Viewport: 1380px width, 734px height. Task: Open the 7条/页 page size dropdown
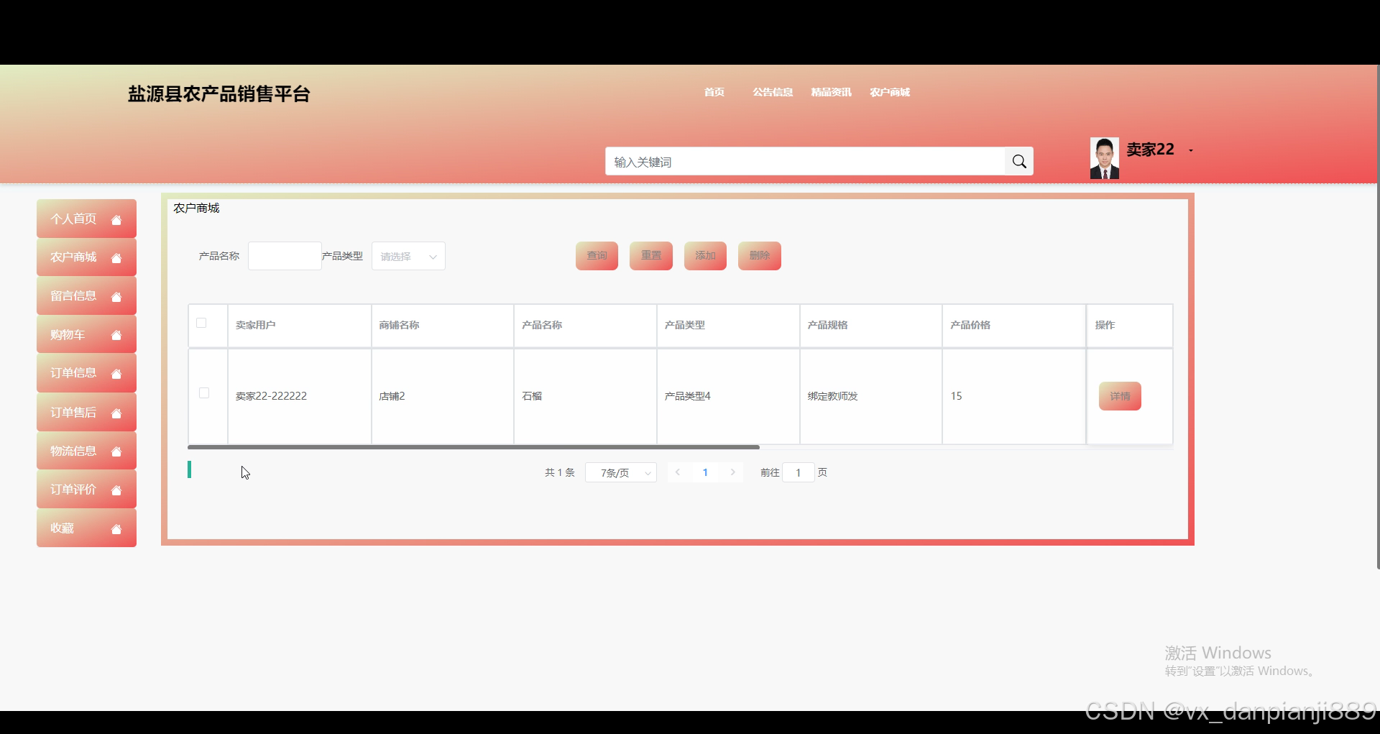pos(621,472)
